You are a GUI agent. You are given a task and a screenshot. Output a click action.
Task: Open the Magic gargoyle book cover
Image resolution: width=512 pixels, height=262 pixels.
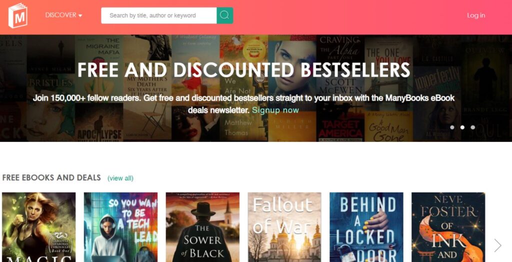click(x=39, y=227)
